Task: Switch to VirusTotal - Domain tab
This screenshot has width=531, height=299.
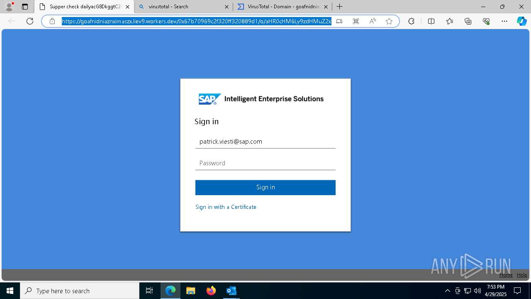Action: [x=284, y=7]
